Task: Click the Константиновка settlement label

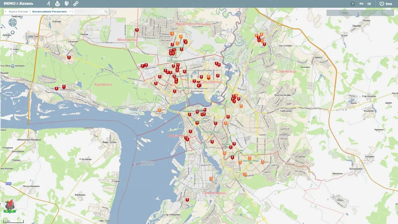Action: point(283,95)
